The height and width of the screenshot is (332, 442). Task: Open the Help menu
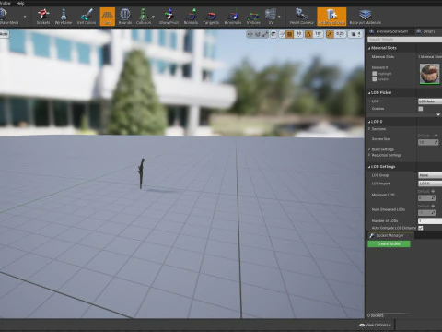20,3
